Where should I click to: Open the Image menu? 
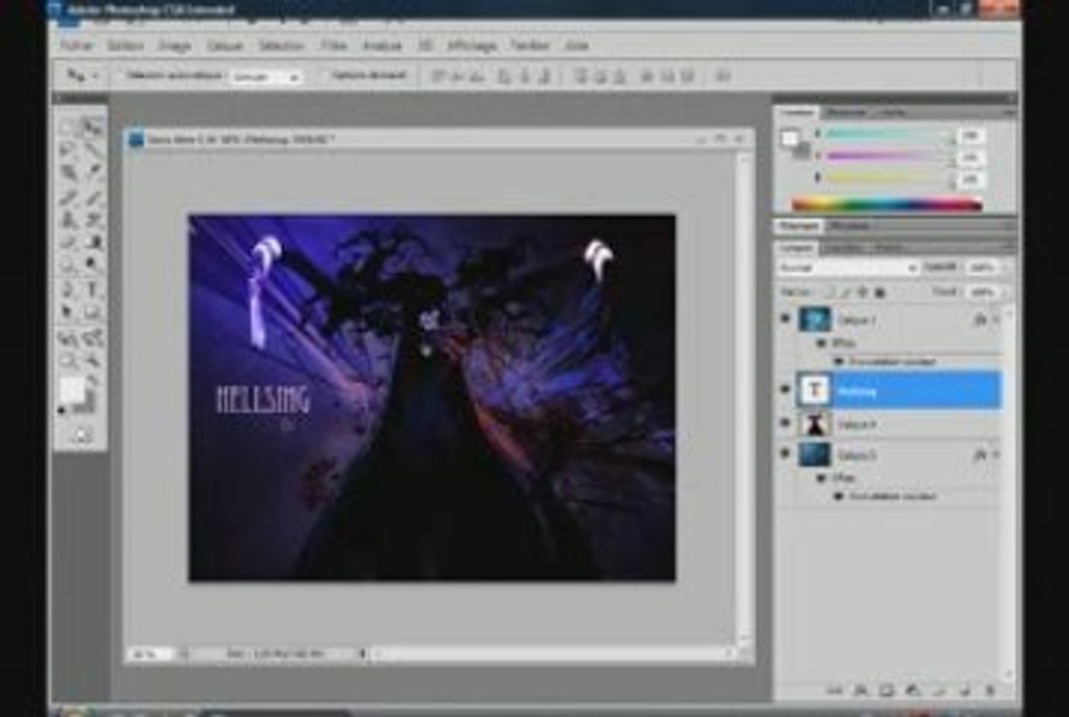point(174,46)
